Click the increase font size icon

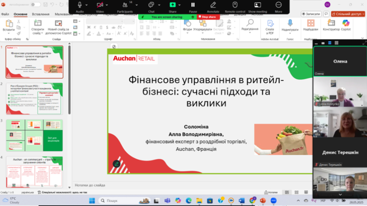pyautogui.click(x=119, y=33)
